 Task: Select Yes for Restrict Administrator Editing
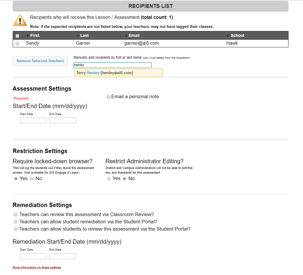coord(109,179)
